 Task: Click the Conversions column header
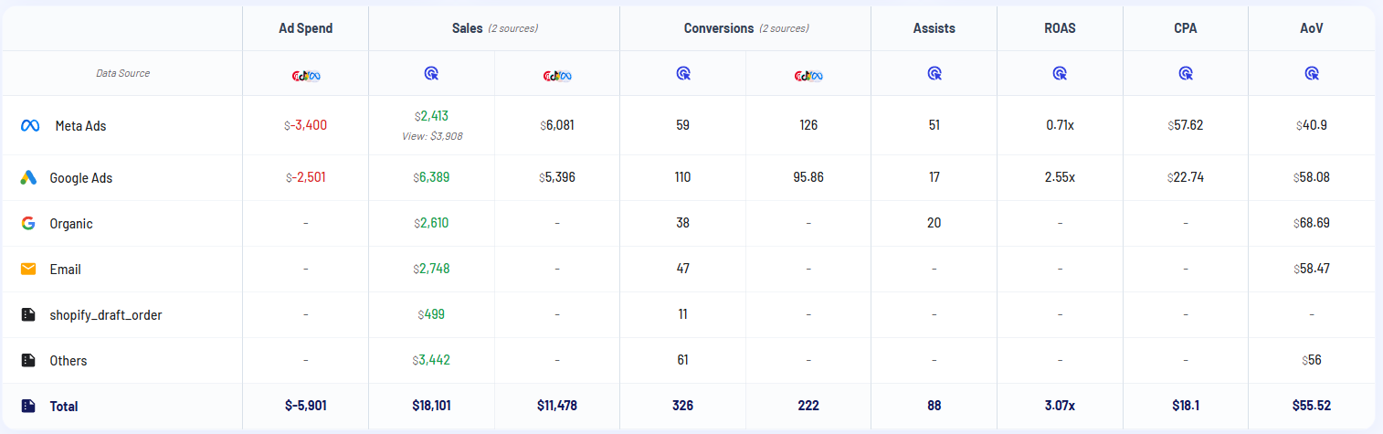click(719, 28)
